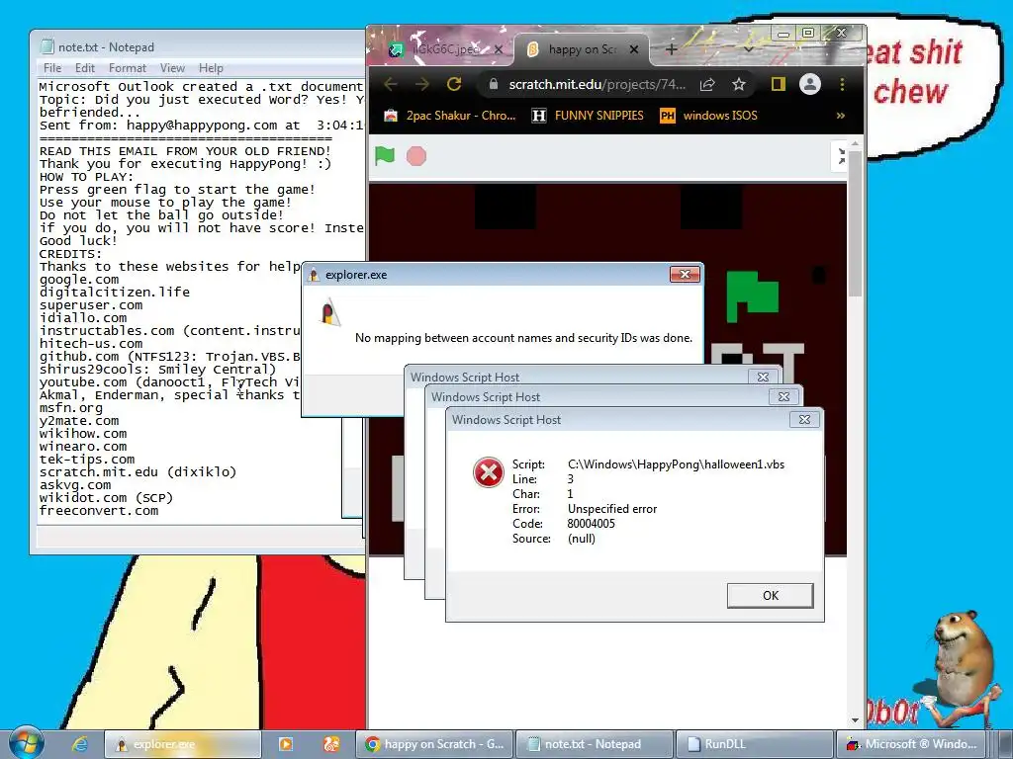
Task: Click the Windows Start orb
Action: point(27,743)
